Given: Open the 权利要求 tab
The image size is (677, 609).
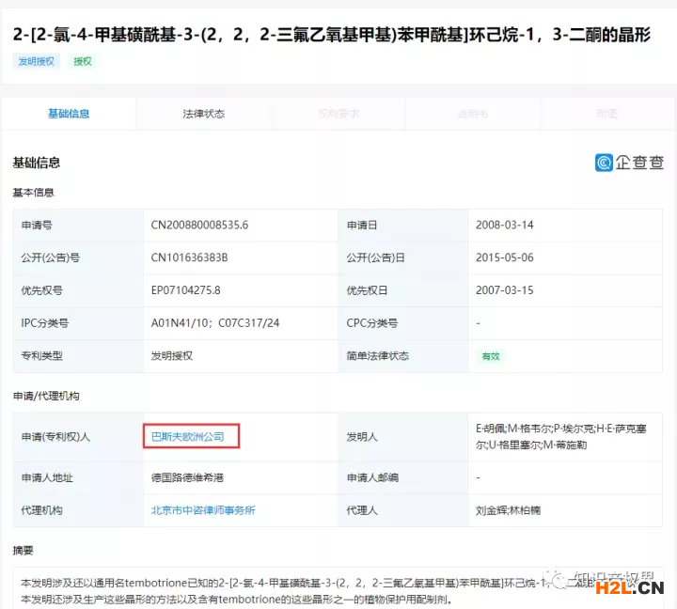Looking at the screenshot, I should pyautogui.click(x=338, y=114).
